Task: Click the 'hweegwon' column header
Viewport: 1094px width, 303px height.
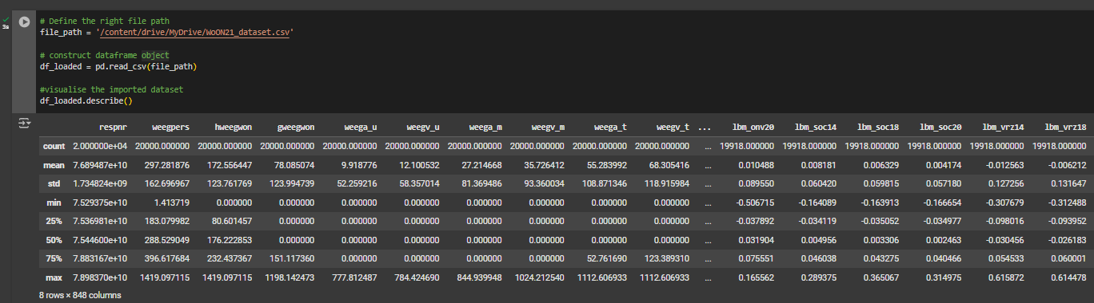Action: (x=233, y=127)
